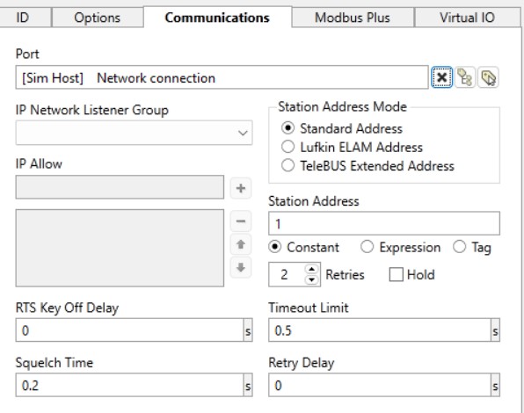This screenshot has height=413, width=524.
Task: Click the Timeout Limit field
Action: pos(380,330)
